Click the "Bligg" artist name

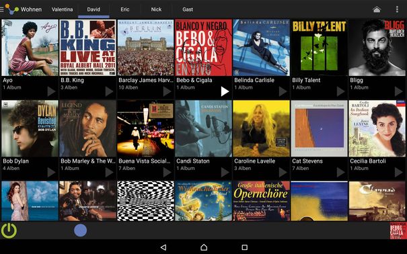click(357, 80)
